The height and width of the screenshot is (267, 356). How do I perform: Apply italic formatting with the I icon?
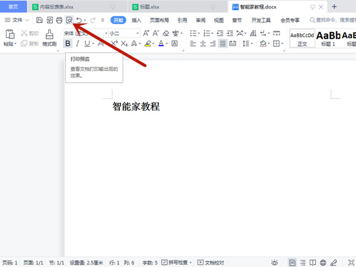point(77,44)
